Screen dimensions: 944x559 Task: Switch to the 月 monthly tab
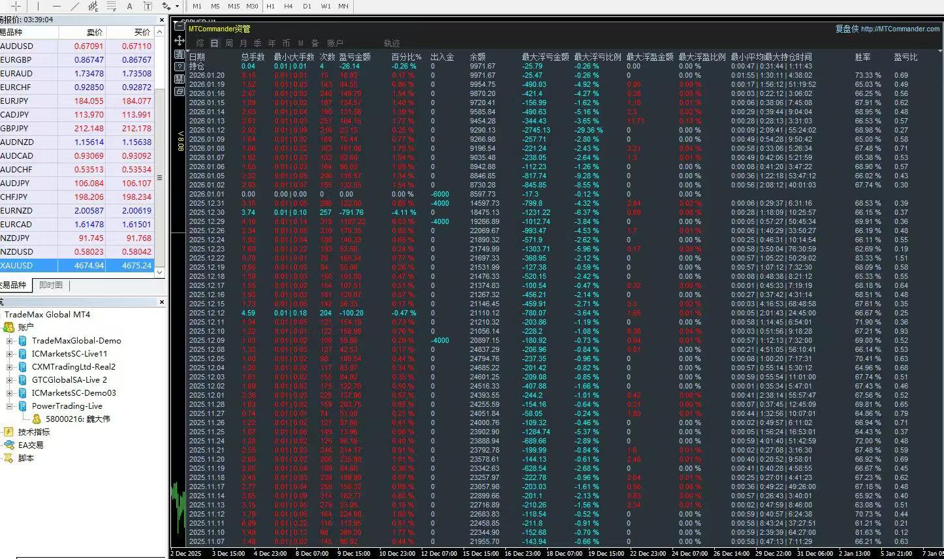pyautogui.click(x=244, y=43)
